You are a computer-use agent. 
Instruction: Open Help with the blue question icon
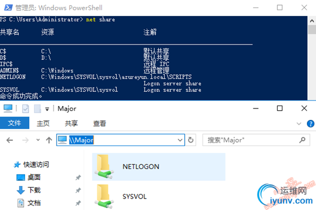tap(310, 123)
